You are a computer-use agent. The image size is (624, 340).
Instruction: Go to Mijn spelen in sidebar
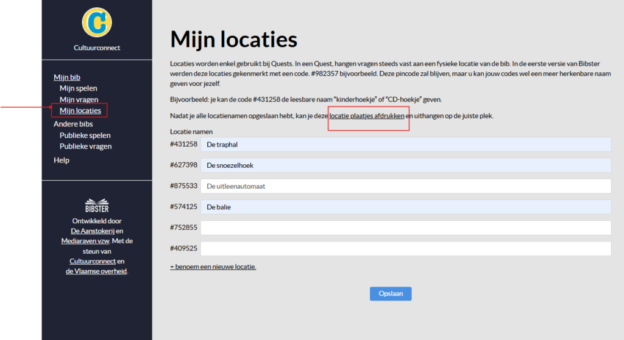pyautogui.click(x=78, y=88)
